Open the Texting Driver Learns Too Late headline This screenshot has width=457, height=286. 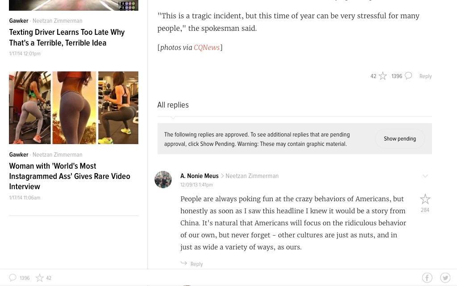(x=67, y=37)
